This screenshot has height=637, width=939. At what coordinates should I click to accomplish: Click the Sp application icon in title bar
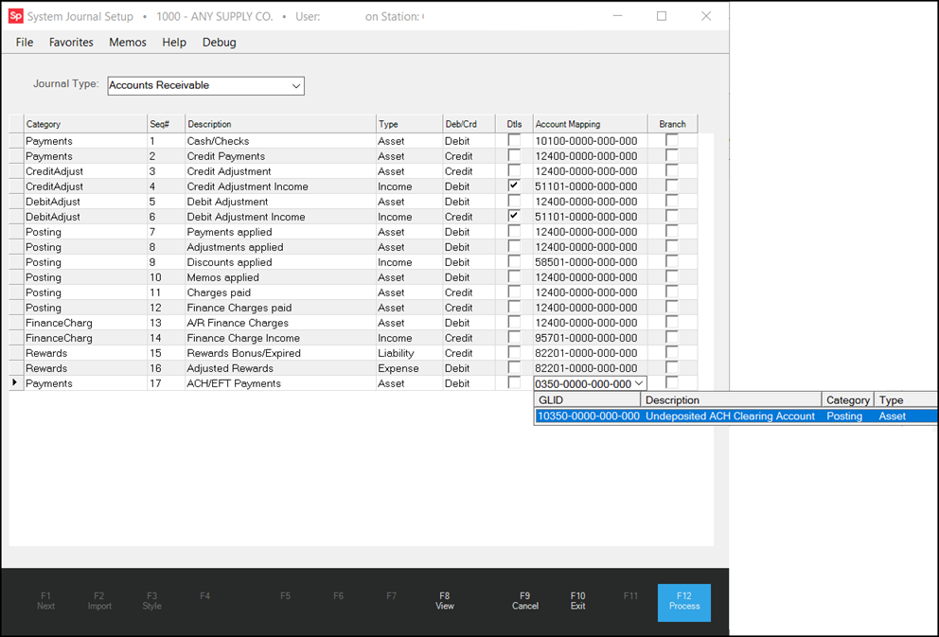point(15,16)
